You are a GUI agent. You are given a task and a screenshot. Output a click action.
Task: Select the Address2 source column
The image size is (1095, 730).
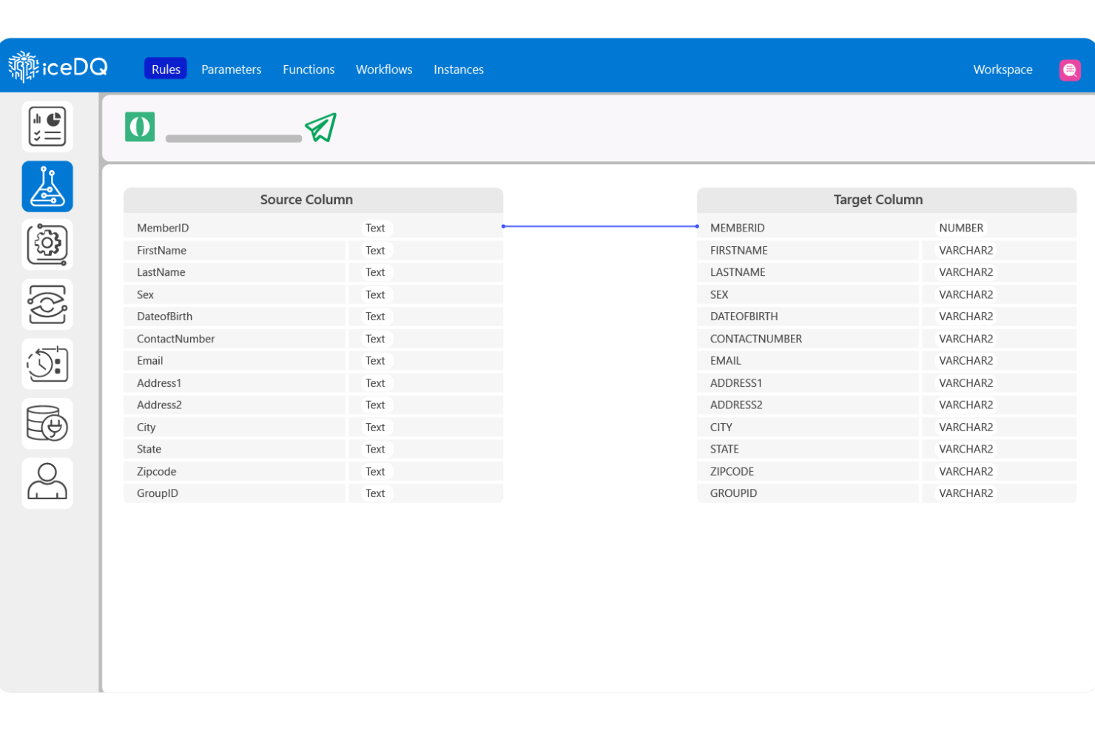coord(235,405)
